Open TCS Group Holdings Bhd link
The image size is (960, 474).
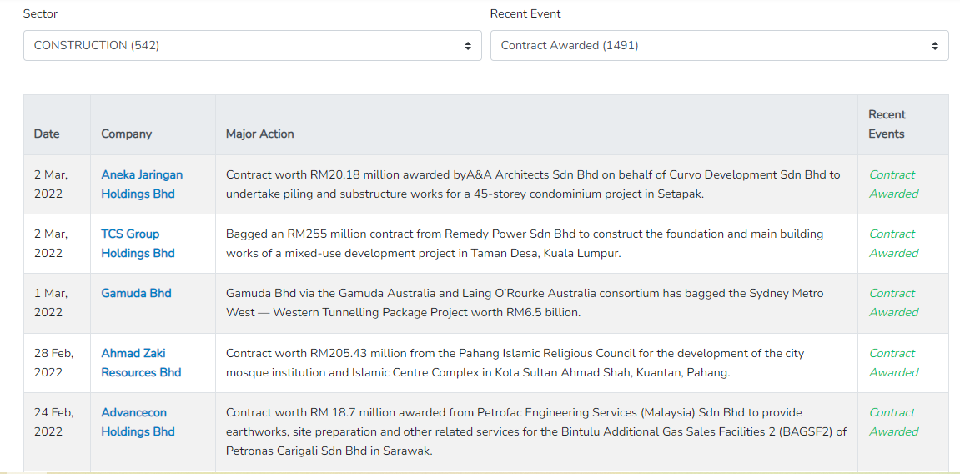pos(138,244)
